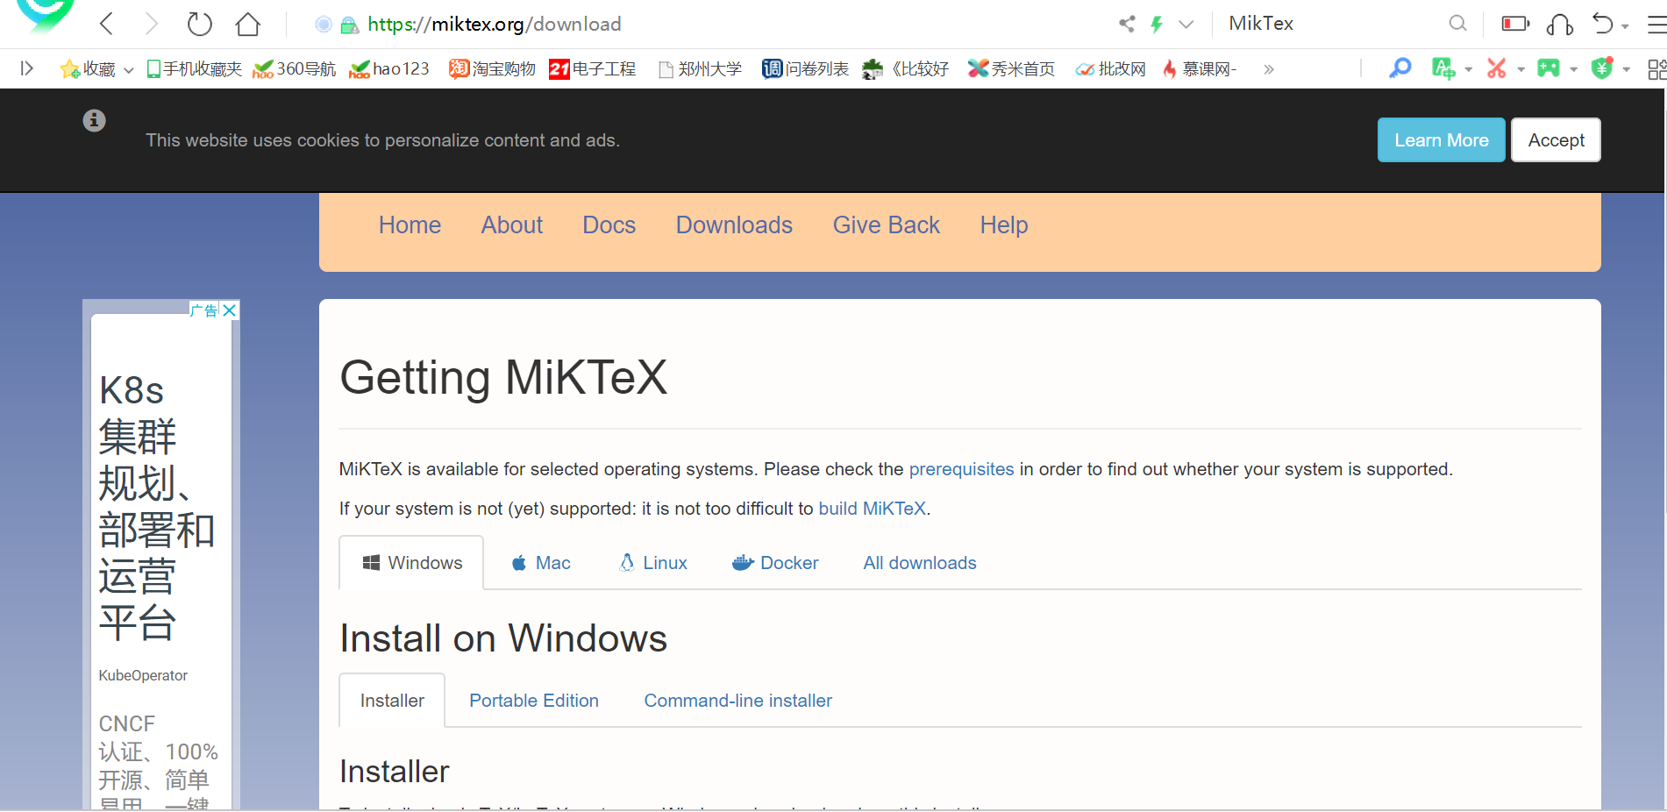This screenshot has height=812, width=1667.
Task: Open dropdown beside green shield icon
Action: [x=1626, y=70]
